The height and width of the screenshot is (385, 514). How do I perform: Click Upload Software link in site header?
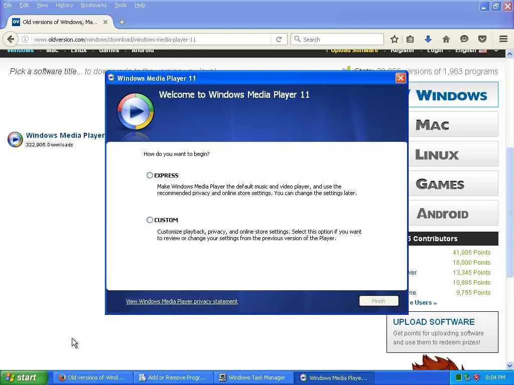(x=354, y=51)
